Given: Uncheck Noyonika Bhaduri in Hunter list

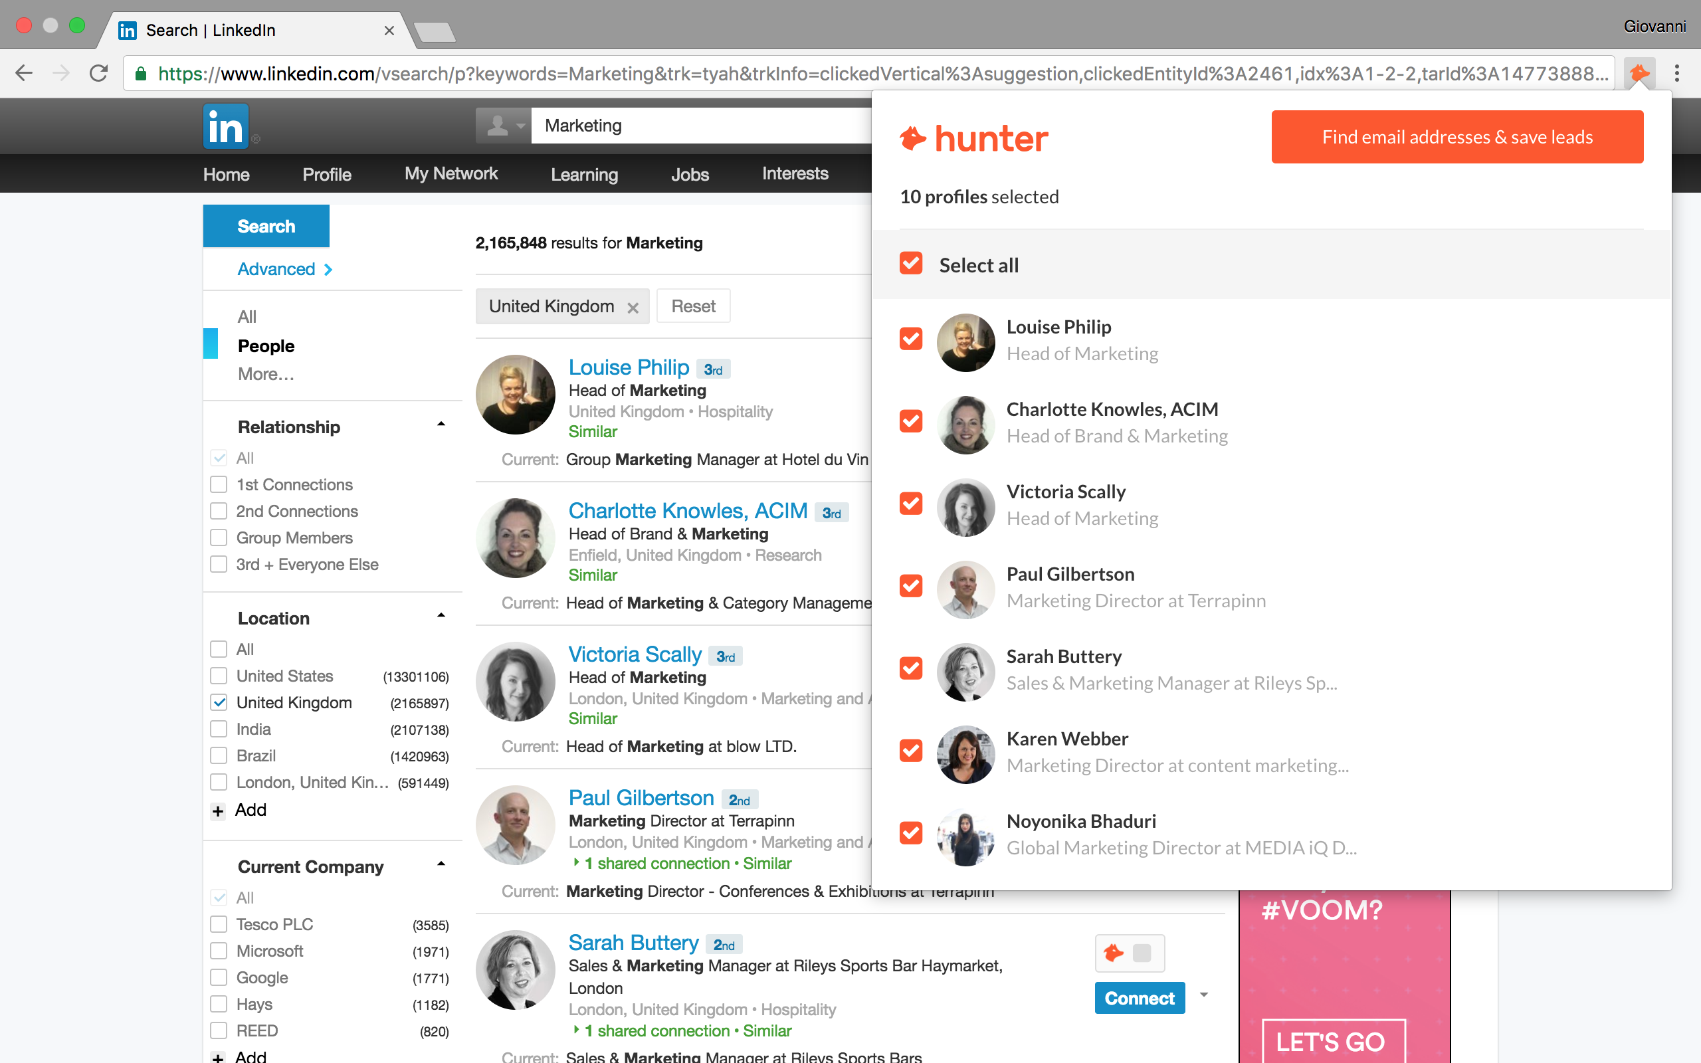Looking at the screenshot, I should tap(911, 832).
